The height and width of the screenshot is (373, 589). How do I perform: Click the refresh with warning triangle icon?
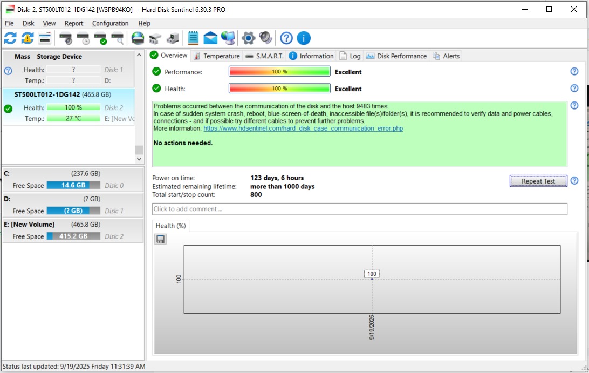(28, 38)
